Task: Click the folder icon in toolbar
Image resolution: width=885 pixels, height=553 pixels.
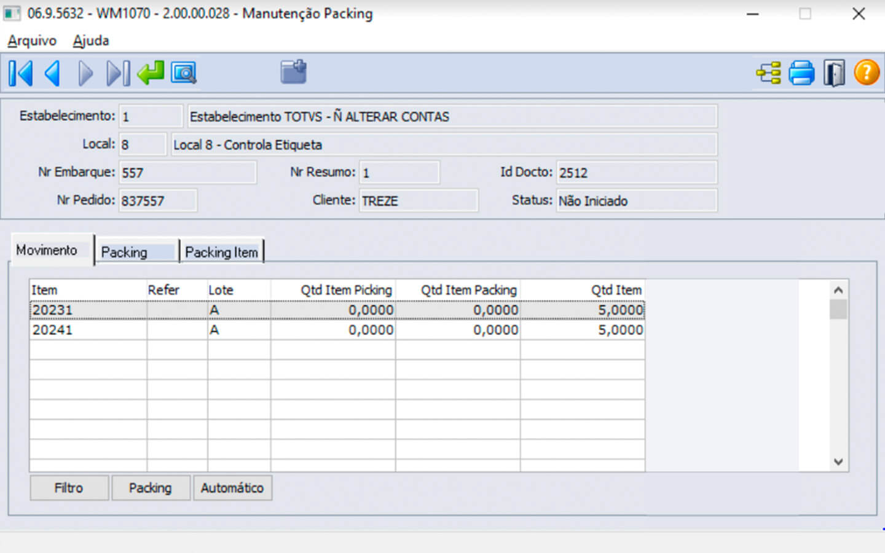Action: [x=293, y=73]
